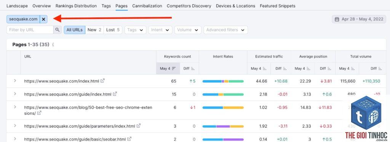Remove the seoquake.com filter chip
Viewport: 390px width, 142px height.
click(x=43, y=19)
